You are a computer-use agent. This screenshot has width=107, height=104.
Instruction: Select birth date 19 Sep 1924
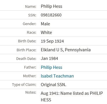(52, 41)
